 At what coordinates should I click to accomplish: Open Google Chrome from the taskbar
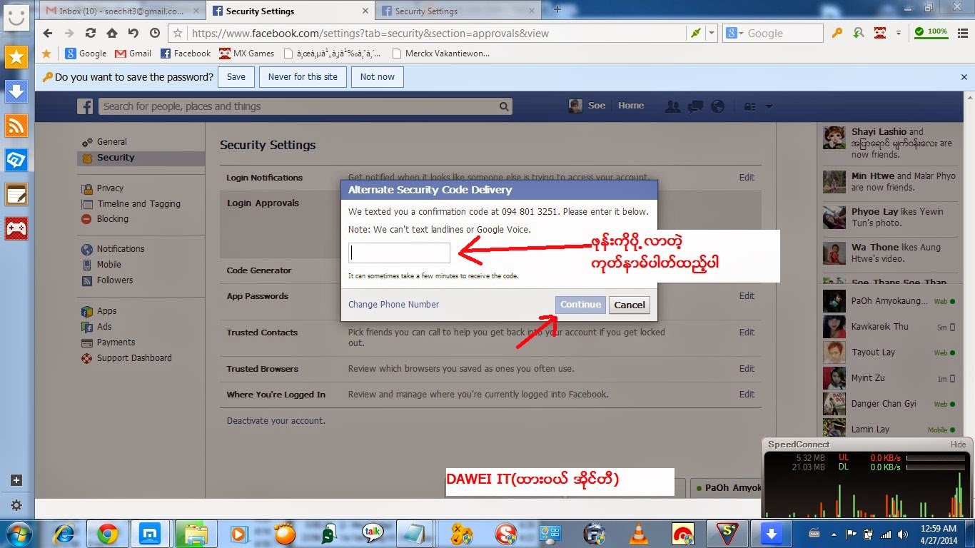[x=108, y=533]
